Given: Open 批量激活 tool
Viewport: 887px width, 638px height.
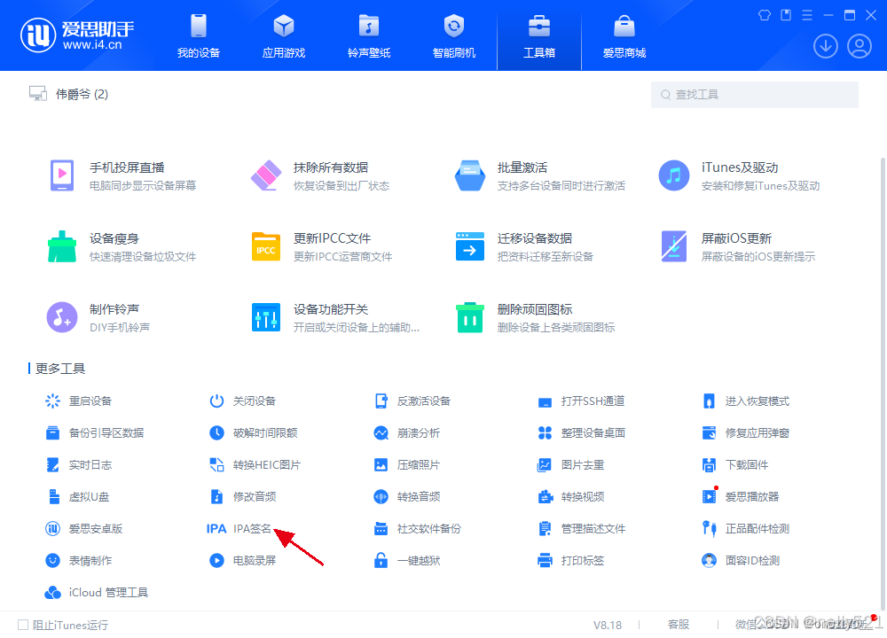Looking at the screenshot, I should pos(540,175).
